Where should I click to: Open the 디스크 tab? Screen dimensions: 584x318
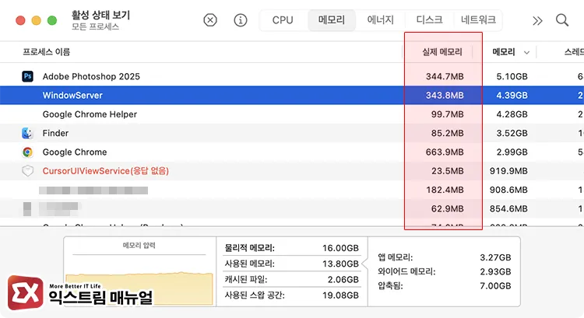point(429,20)
